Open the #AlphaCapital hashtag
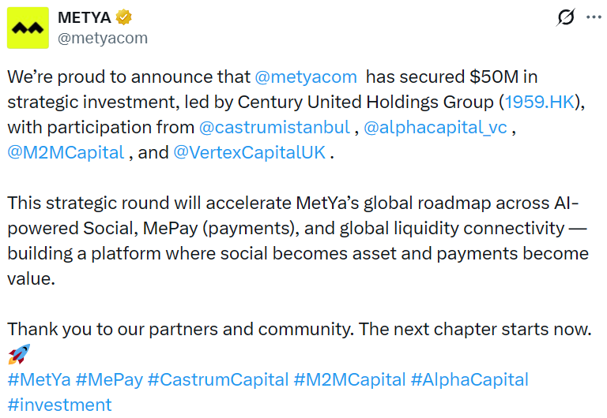 469,379
